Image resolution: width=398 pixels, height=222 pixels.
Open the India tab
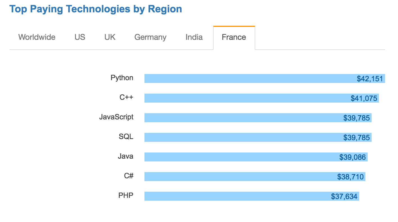(x=194, y=37)
